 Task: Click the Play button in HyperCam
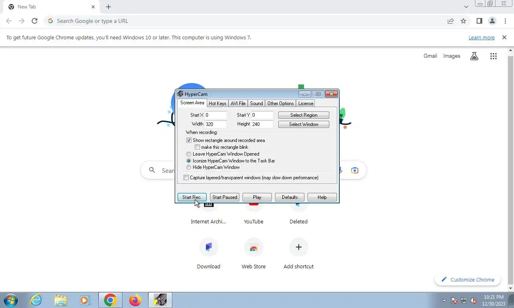[257, 197]
